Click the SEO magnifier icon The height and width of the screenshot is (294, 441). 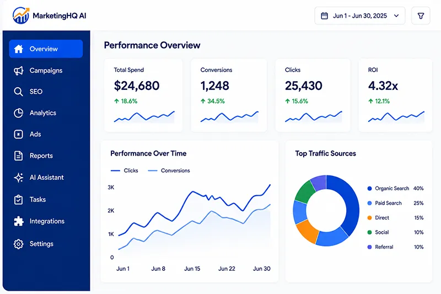(18, 92)
